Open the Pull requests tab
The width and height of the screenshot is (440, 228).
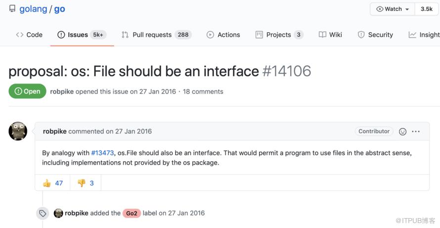pos(157,35)
